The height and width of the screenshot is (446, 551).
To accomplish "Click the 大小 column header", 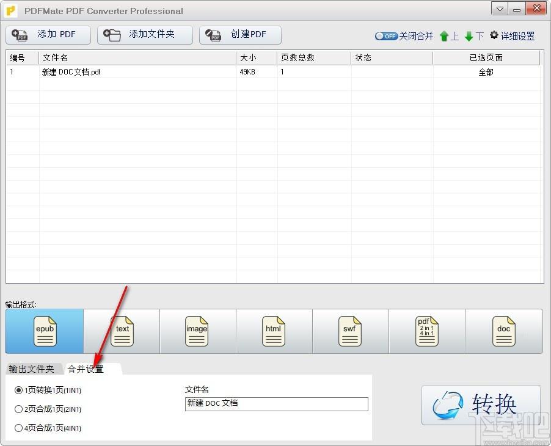I will (257, 57).
